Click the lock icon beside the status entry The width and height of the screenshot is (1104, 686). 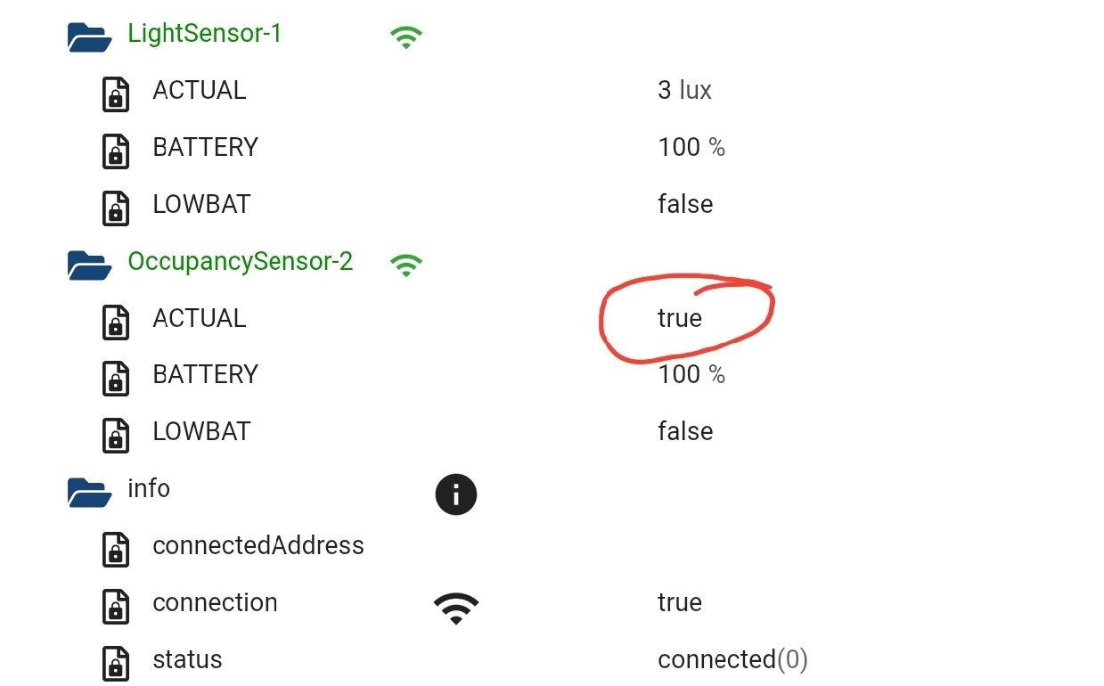coord(115,664)
